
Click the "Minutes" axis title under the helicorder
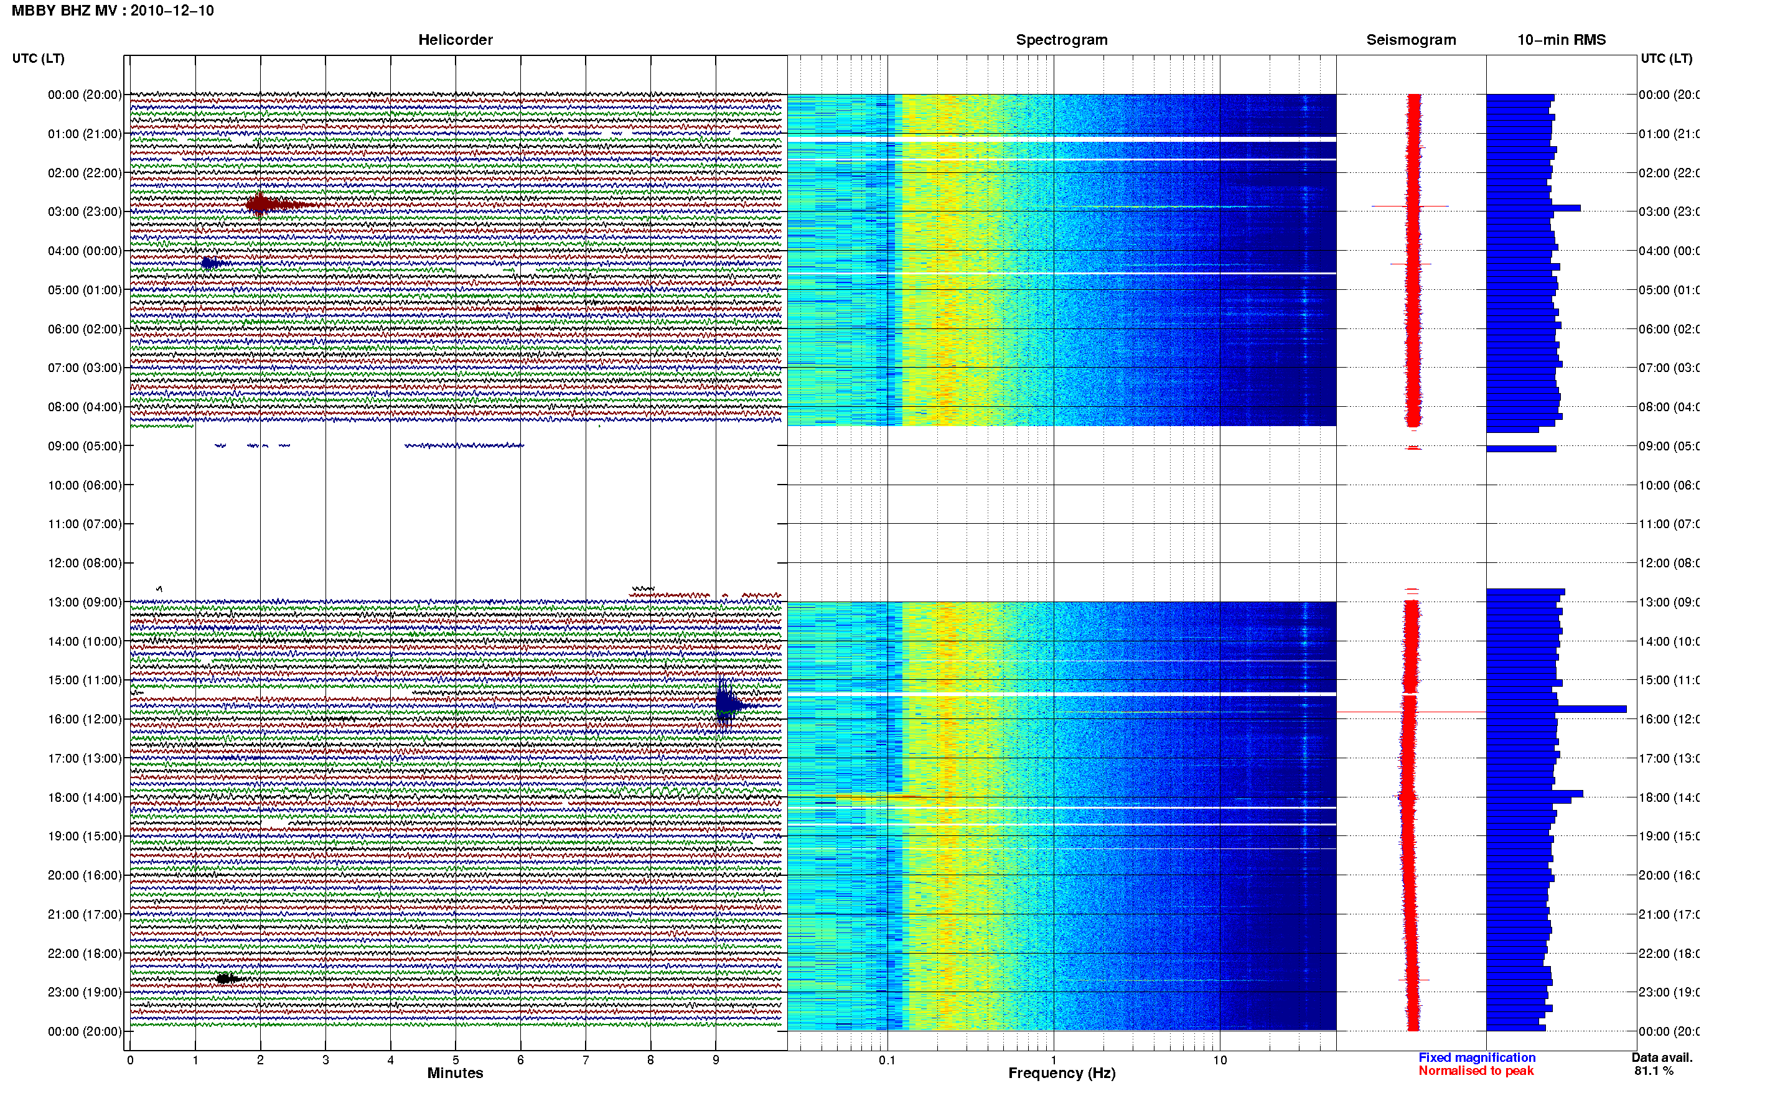pyautogui.click(x=455, y=1073)
